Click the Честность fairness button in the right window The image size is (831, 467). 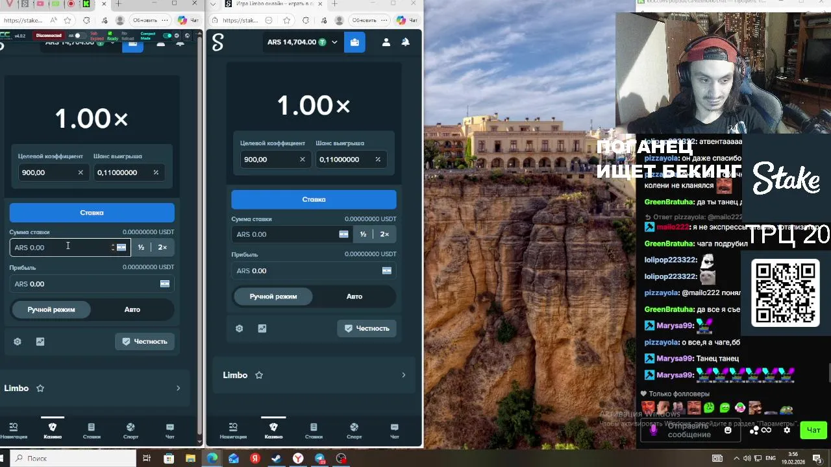[x=366, y=328]
